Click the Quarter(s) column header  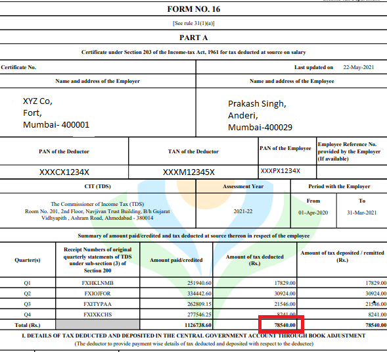pos(28,260)
